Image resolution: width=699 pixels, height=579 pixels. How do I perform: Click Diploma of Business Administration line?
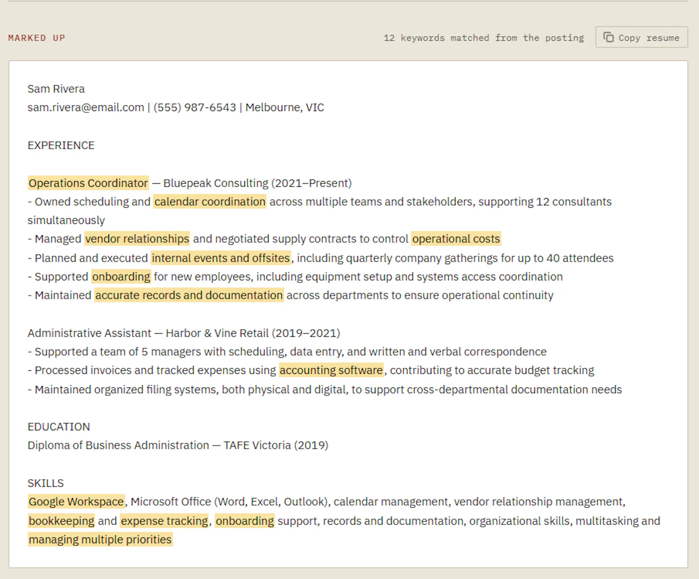178,445
